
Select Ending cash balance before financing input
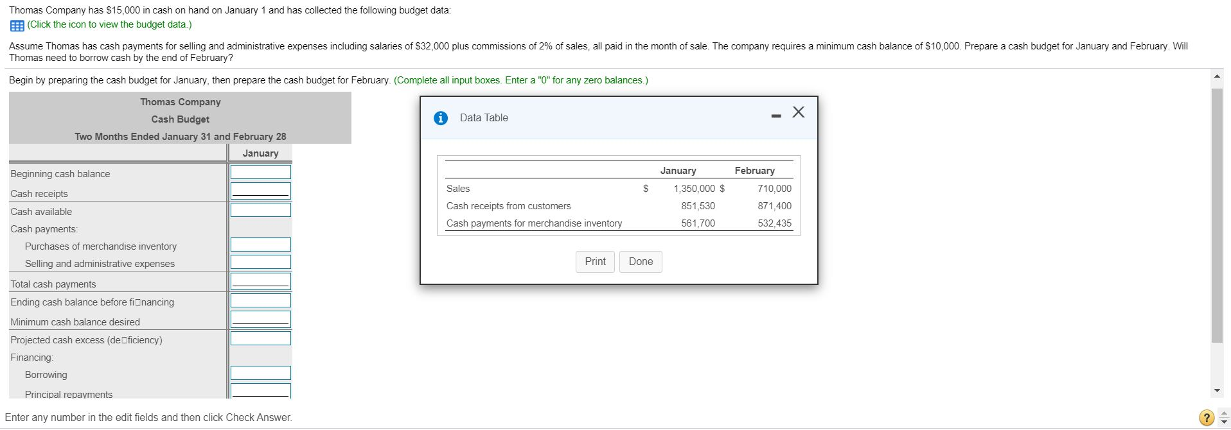click(x=261, y=300)
